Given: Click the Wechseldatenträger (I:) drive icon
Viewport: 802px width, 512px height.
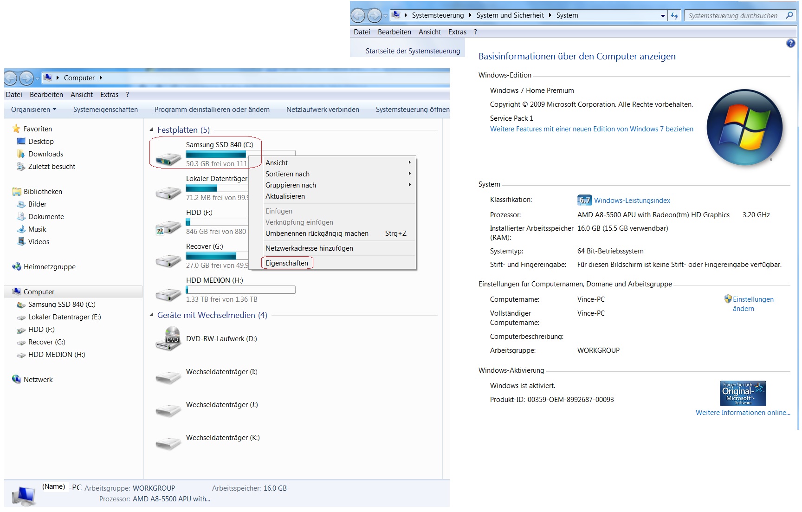Looking at the screenshot, I should point(168,377).
